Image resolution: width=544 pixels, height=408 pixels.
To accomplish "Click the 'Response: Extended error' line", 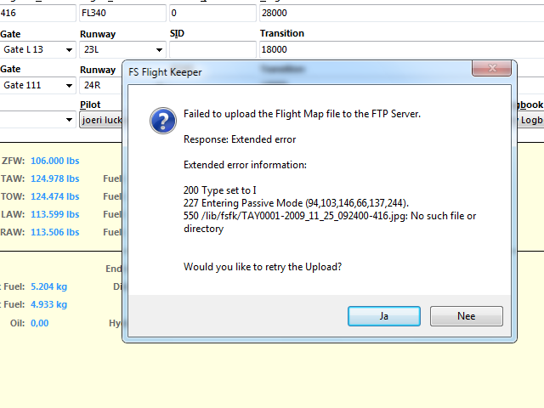I will [240, 139].
